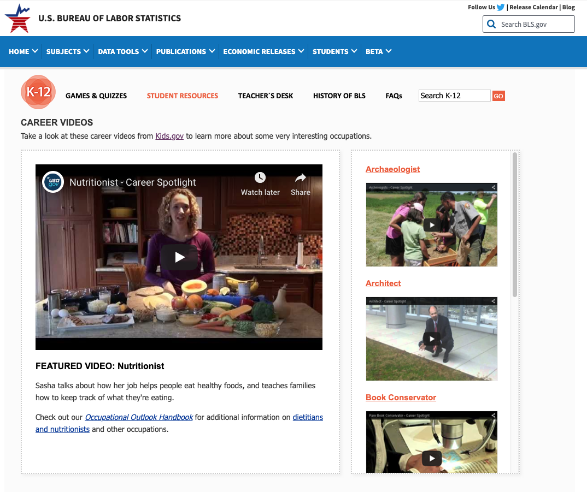Click the Watch later clock icon
Image resolution: width=587 pixels, height=492 pixels.
[260, 177]
